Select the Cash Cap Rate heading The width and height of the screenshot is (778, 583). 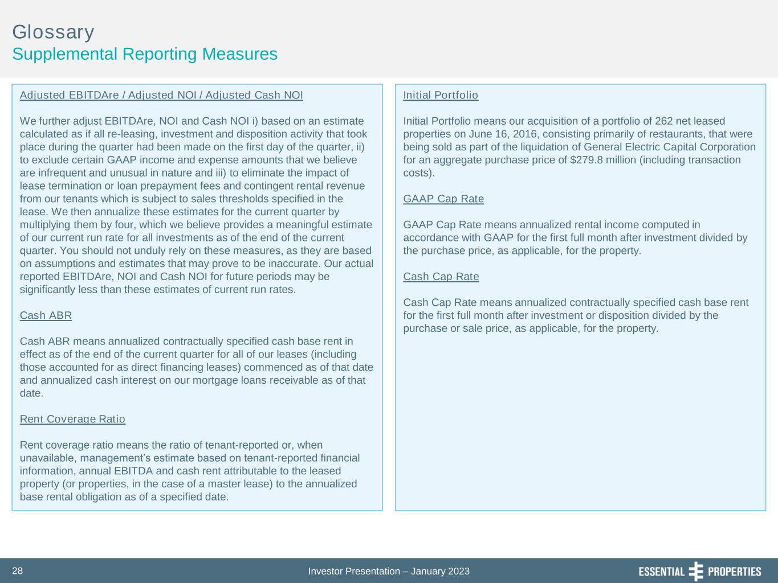click(441, 277)
